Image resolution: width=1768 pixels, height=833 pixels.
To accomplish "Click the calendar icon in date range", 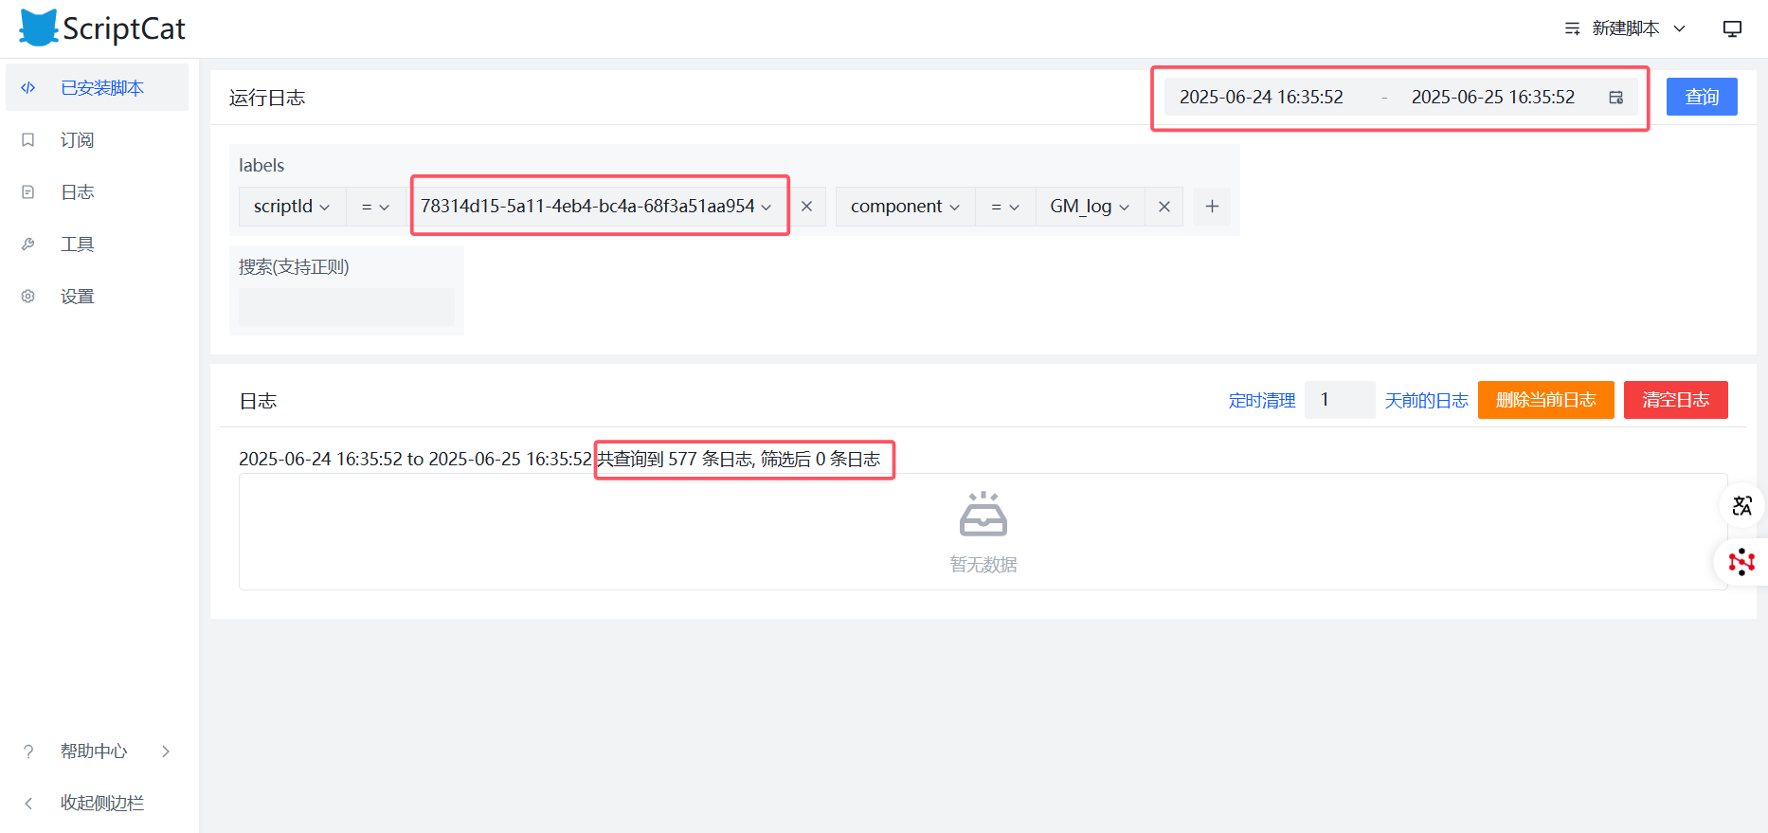I will click(x=1615, y=98).
